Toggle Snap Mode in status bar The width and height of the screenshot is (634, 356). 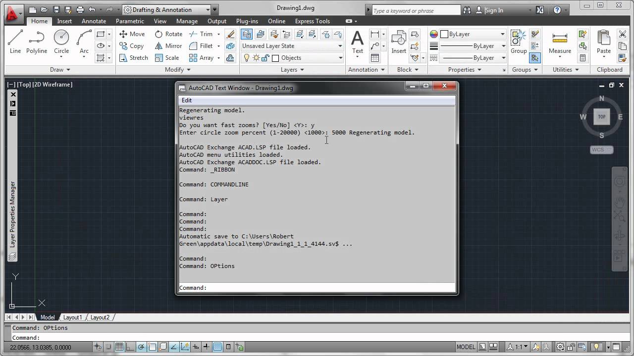(108, 347)
